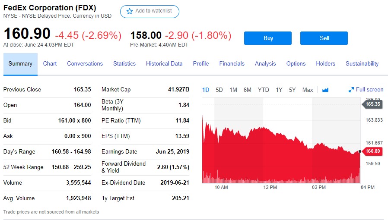Click the red 160.89 current price label
The height and width of the screenshot is (220, 388).
[x=372, y=151]
